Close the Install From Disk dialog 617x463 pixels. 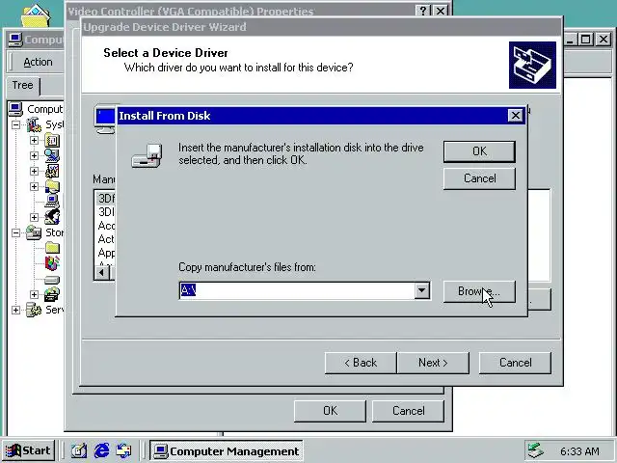[x=516, y=116]
